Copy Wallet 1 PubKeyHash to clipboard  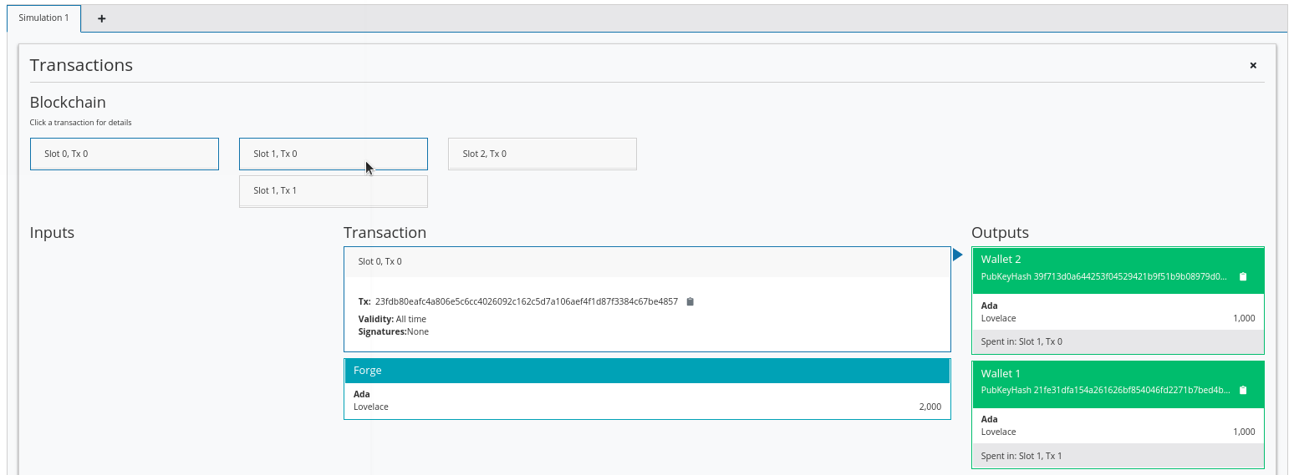1242,390
